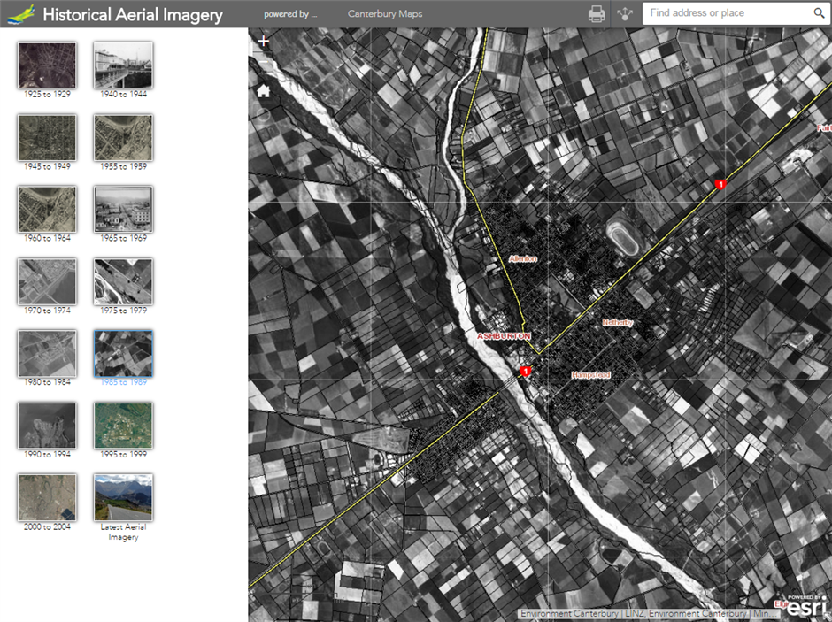Select the 1925 to 1929 imagery thumbnail
This screenshot has height=622, width=832.
[x=47, y=65]
